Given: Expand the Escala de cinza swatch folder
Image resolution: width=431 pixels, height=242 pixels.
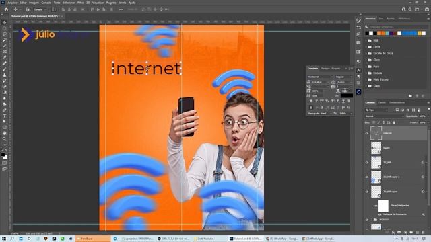Looking at the screenshot, I should point(366,54).
